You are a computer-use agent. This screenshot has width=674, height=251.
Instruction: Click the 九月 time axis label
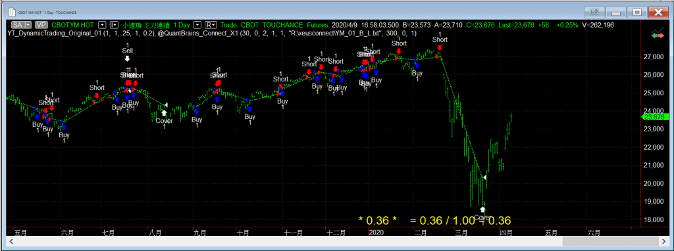pyautogui.click(x=200, y=233)
